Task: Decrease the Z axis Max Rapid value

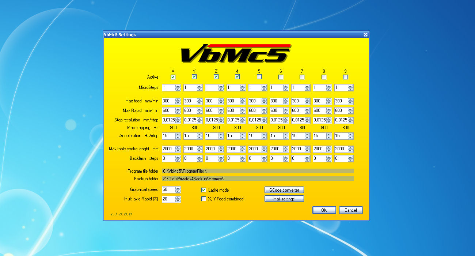Action: 221,112
